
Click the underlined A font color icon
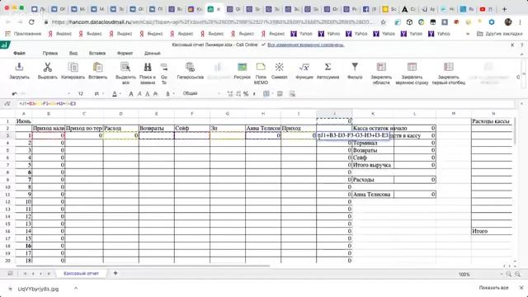(115, 93)
